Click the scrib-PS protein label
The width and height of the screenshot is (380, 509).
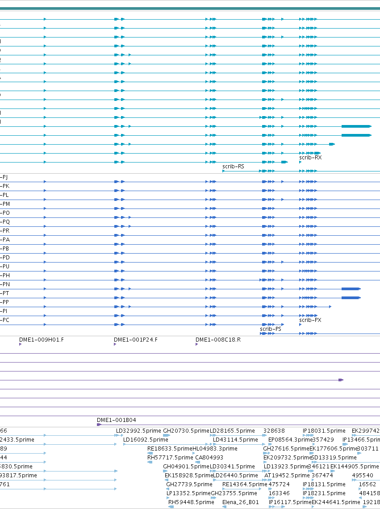(x=271, y=329)
